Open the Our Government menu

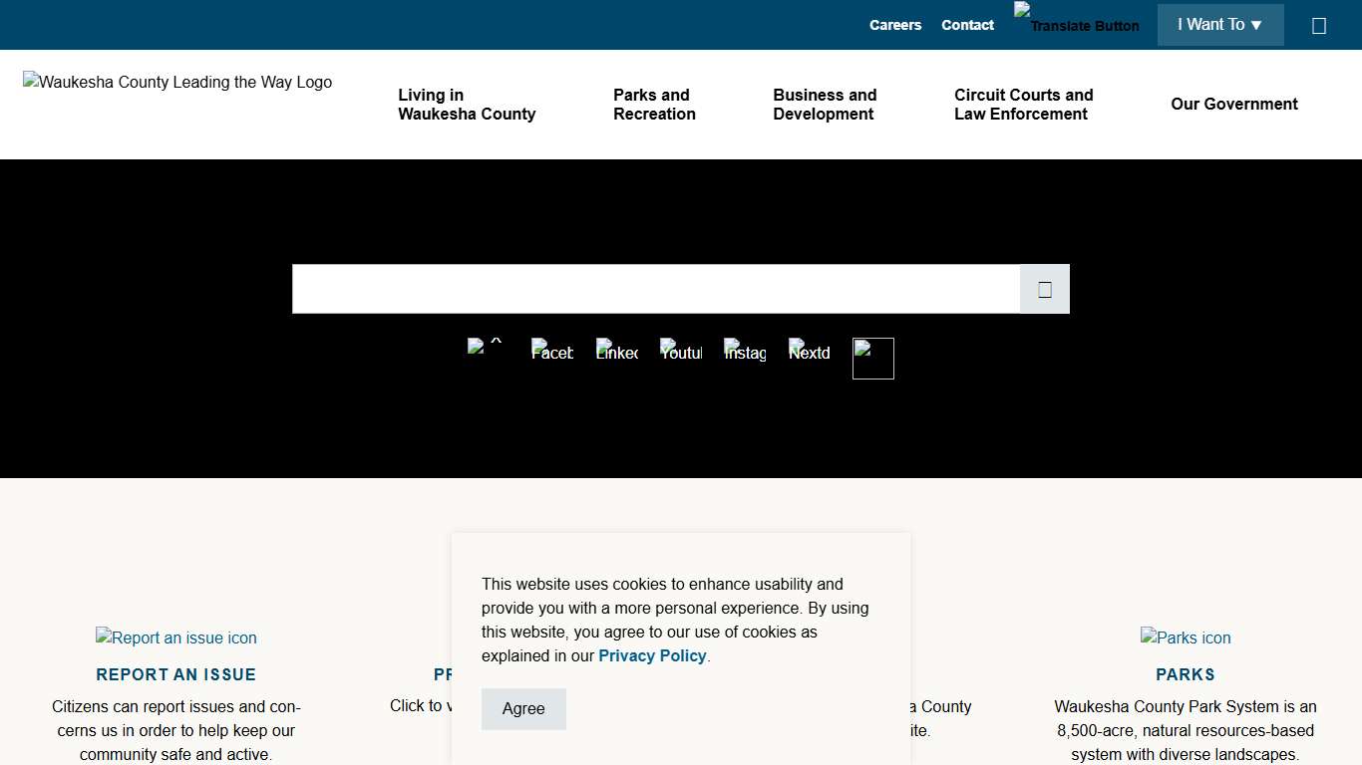(1233, 105)
